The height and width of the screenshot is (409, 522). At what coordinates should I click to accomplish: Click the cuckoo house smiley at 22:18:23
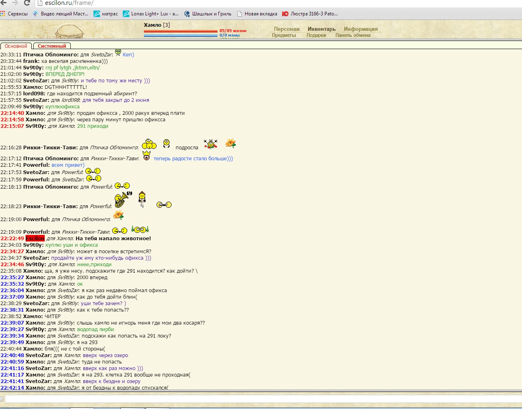pos(142,199)
